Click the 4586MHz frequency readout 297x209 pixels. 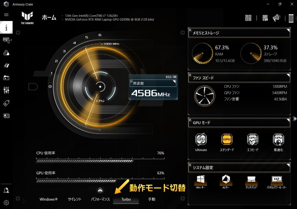pyautogui.click(x=151, y=93)
